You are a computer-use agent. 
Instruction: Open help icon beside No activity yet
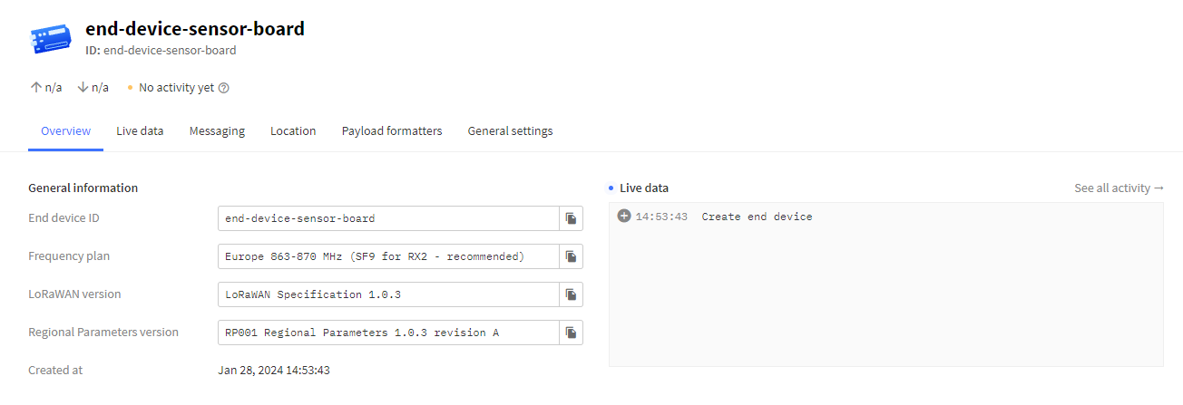[224, 89]
